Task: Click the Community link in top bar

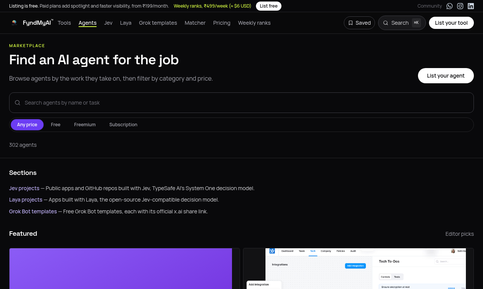Action: 430,6
